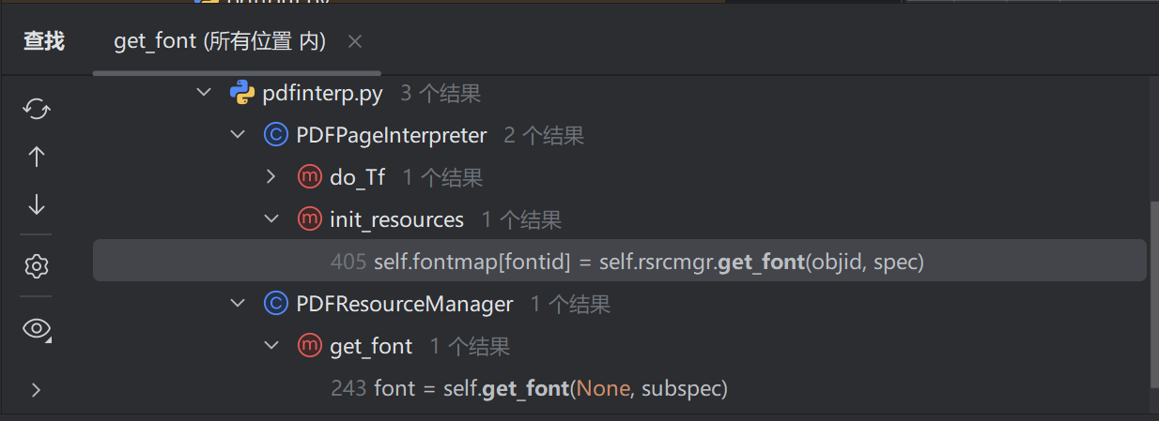Click the PDFResourceManager class icon
The width and height of the screenshot is (1159, 421).
click(x=276, y=304)
